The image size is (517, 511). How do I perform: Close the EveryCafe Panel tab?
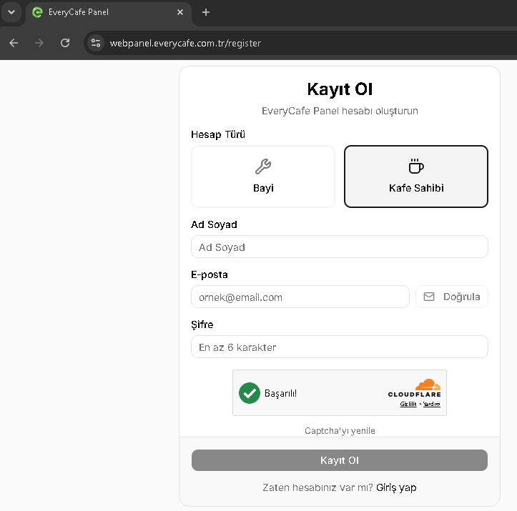[x=180, y=12]
